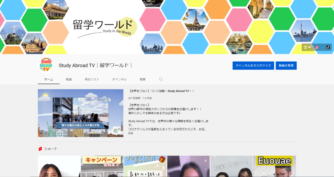The width and height of the screenshot is (334, 177).
Task: Select the 概要 tab
Action: click(x=143, y=79)
